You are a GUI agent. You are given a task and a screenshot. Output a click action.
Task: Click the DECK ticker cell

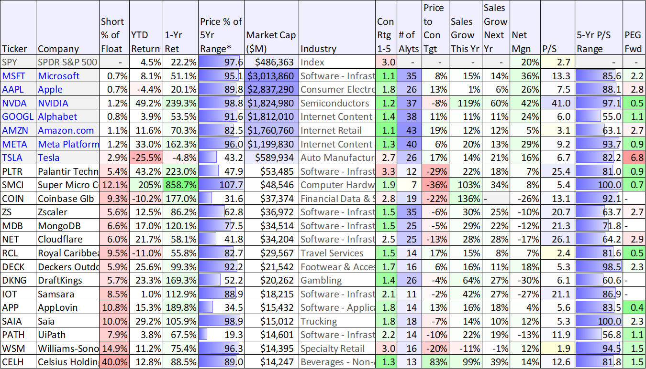click(18, 267)
